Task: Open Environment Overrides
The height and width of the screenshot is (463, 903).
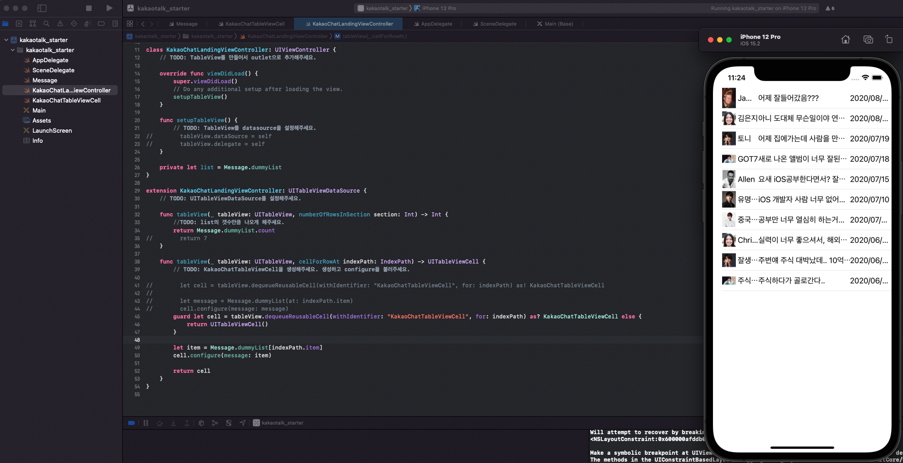Action: (228, 423)
